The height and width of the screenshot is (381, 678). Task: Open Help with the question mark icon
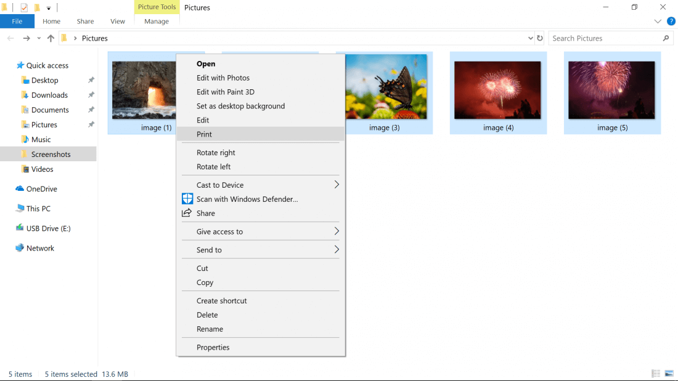(671, 21)
